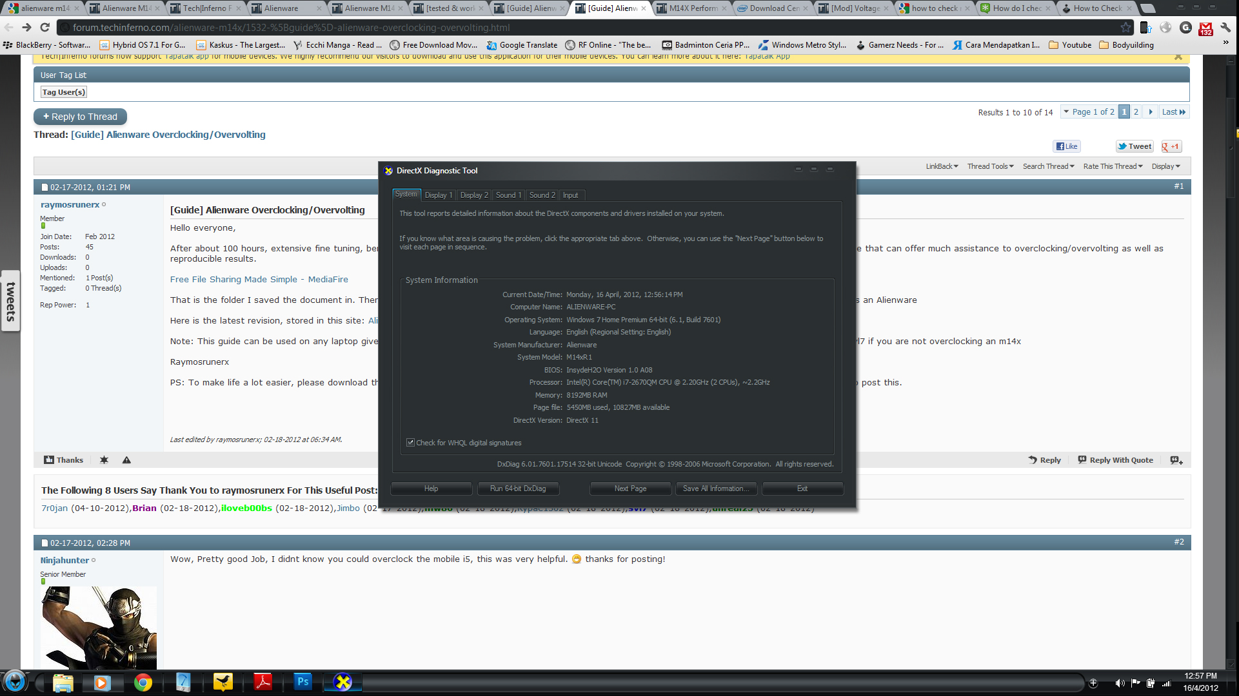Open Windows Explorer folder icon in taskbar
This screenshot has height=696, width=1239.
pos(63,682)
